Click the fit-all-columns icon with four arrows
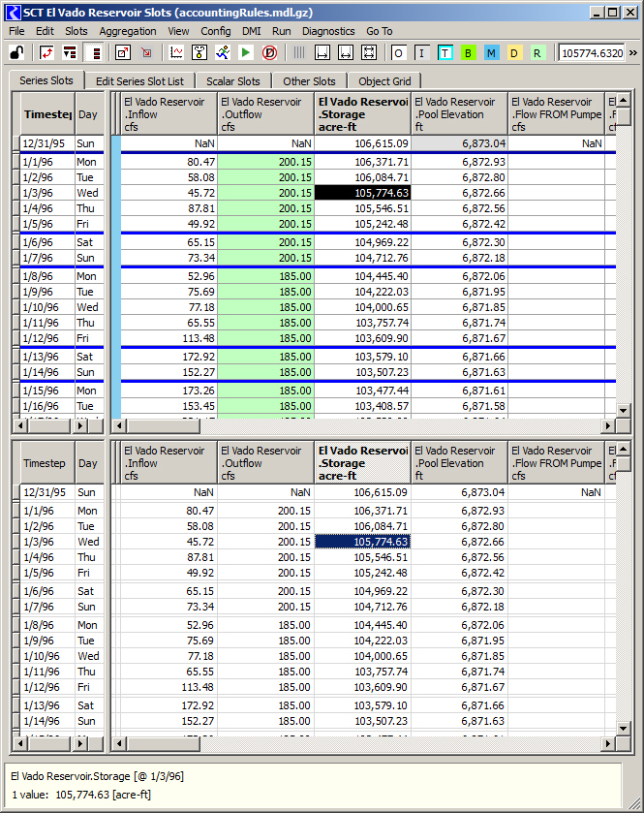644x813 pixels. (x=369, y=53)
